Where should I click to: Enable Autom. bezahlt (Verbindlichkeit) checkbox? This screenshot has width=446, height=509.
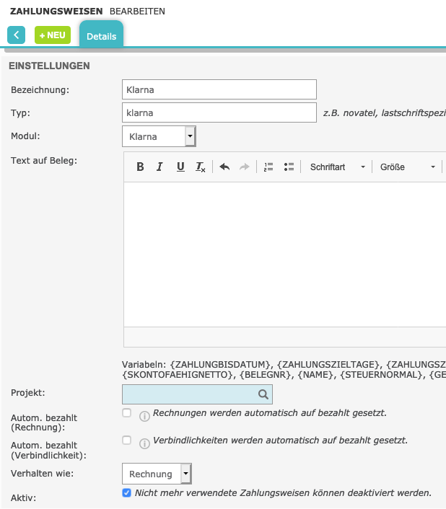click(x=127, y=440)
